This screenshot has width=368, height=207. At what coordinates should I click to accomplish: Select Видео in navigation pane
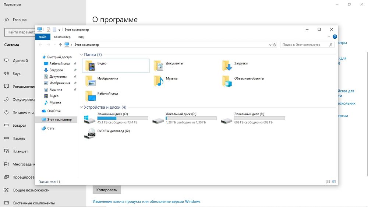click(54, 96)
